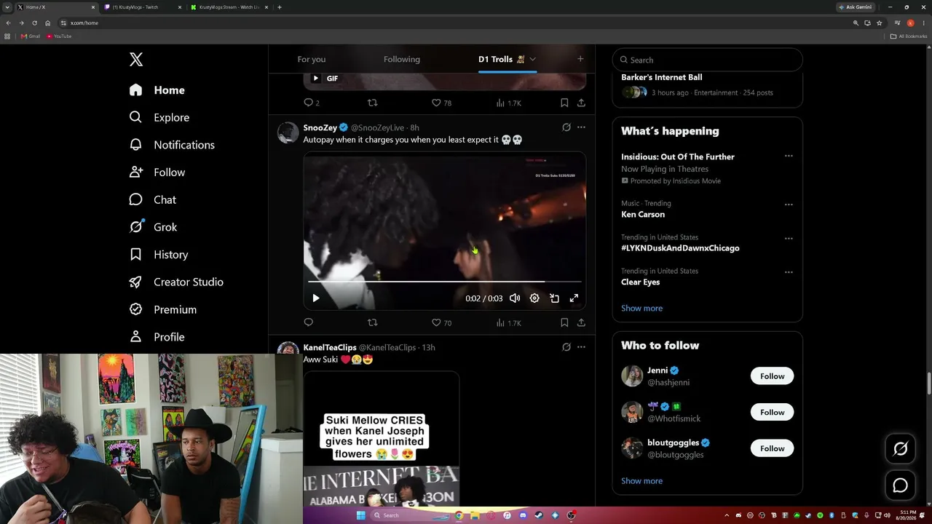Open Discord from the taskbar
Image resolution: width=932 pixels, height=524 pixels.
(523, 515)
